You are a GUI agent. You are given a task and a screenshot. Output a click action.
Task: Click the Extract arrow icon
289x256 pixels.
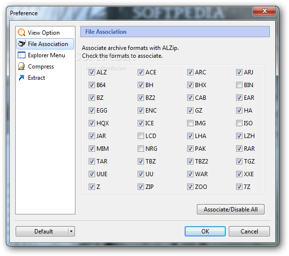[22, 77]
